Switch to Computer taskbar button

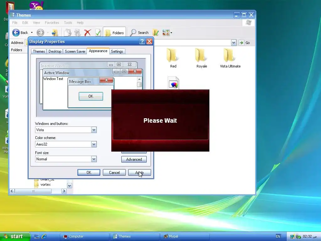[x=85, y=236]
